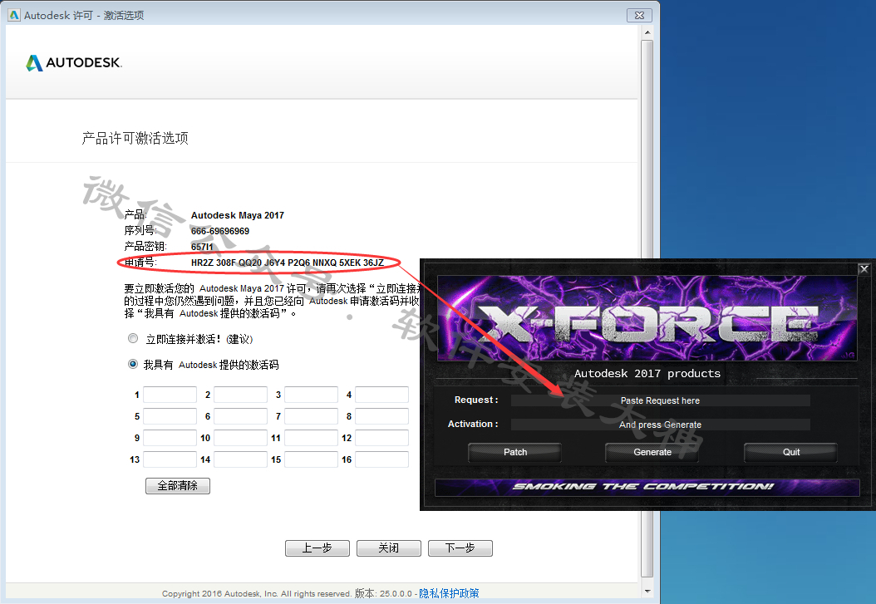Click the 关闭 close button at bottom
Screen dimensions: 876x604
point(389,548)
